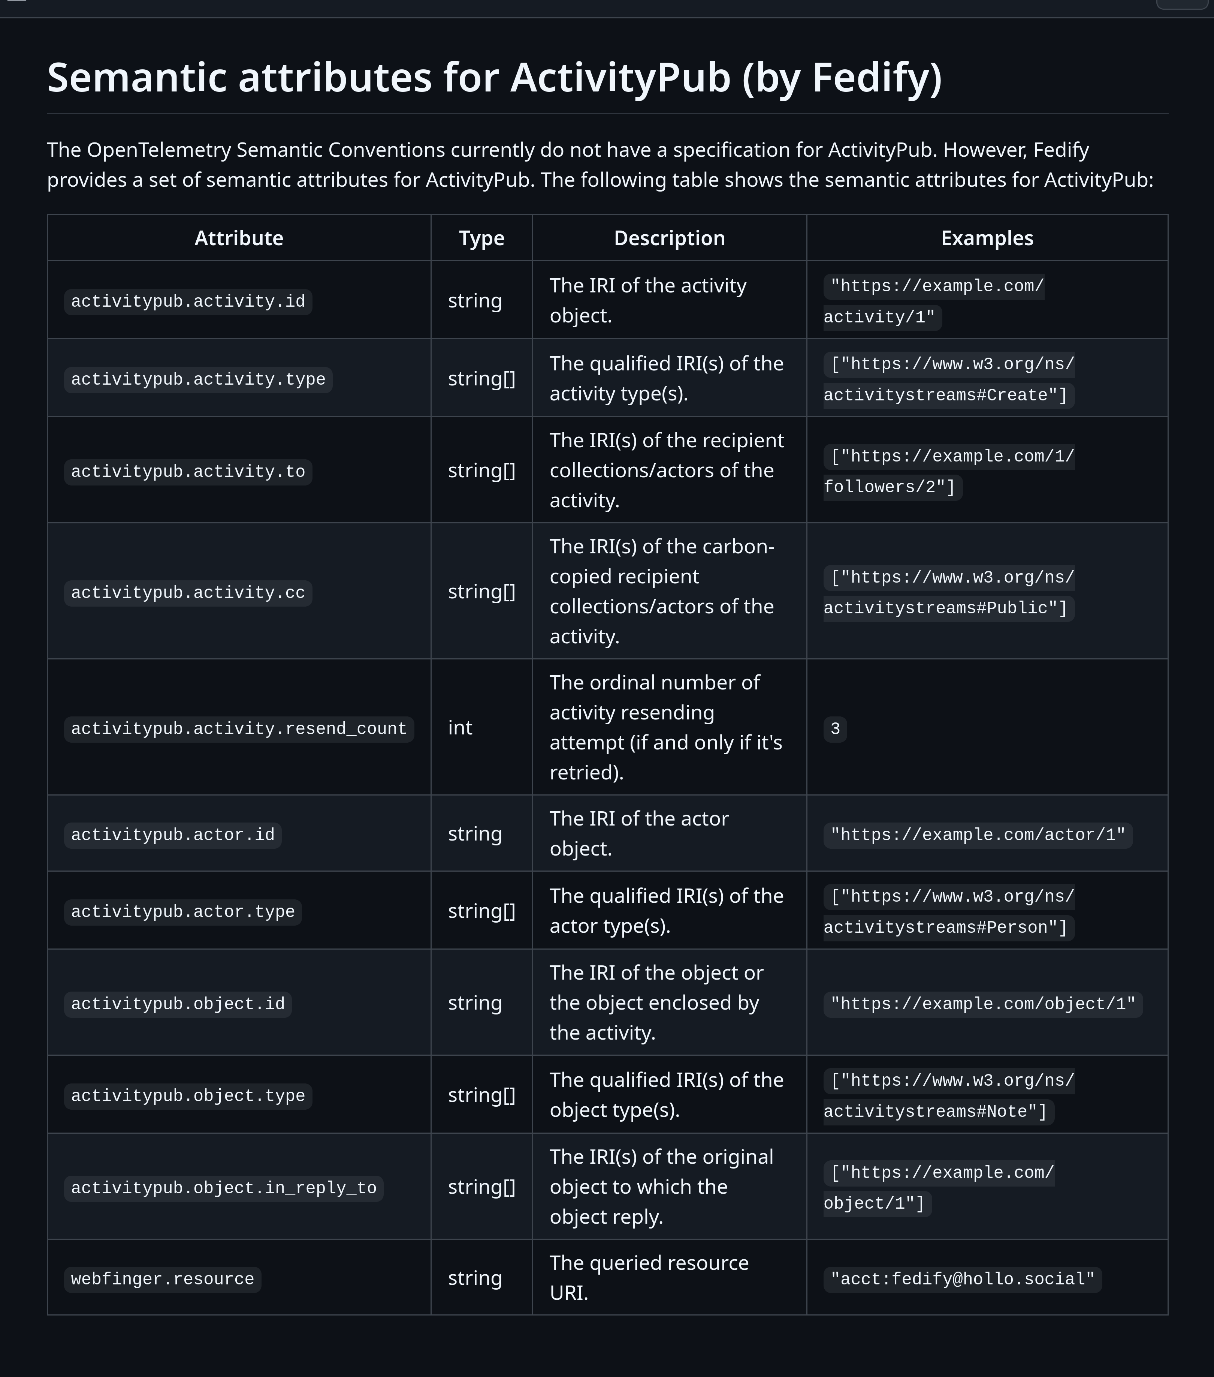Click the page heading about Semantic attributes for ActivityPub
This screenshot has width=1214, height=1377.
click(494, 78)
